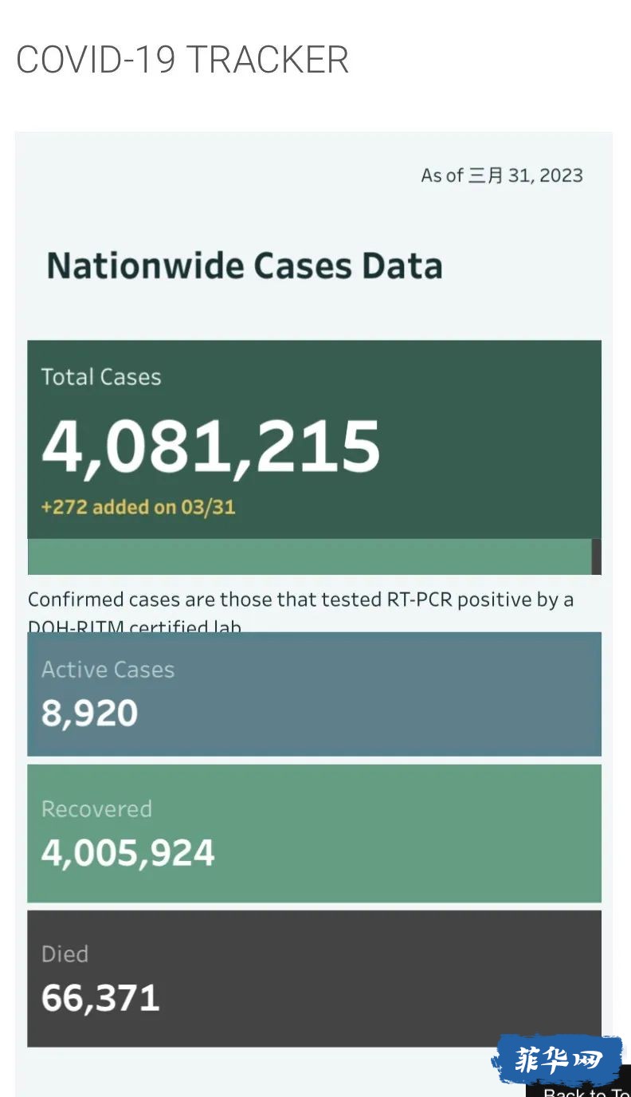Image resolution: width=631 pixels, height=1097 pixels.
Task: Open the Active Cases card
Action: pos(314,694)
